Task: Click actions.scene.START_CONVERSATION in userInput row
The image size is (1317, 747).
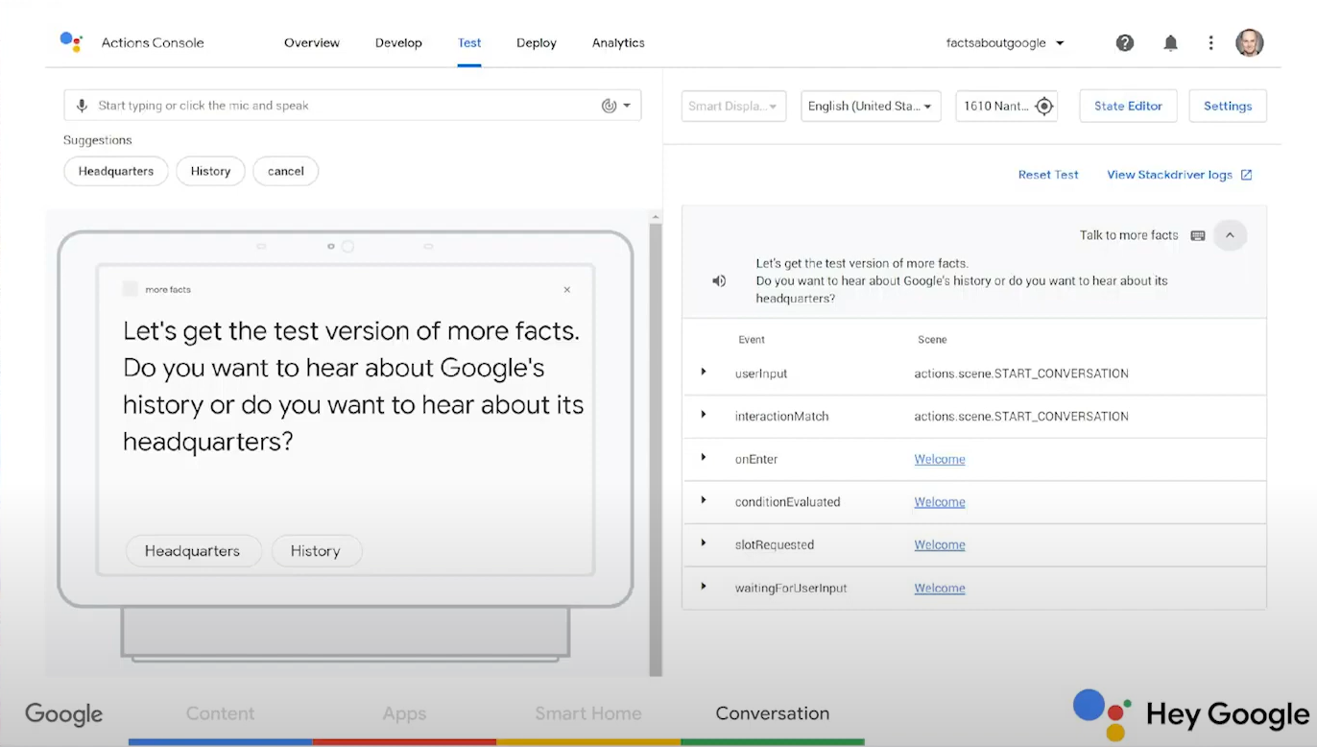Action: click(x=1021, y=373)
